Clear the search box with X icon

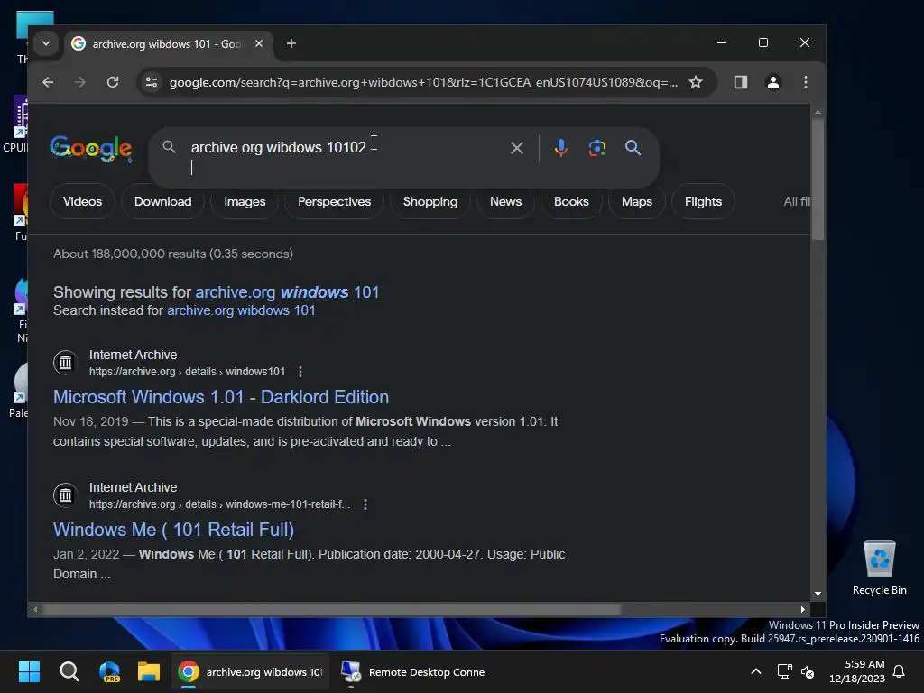(x=517, y=148)
